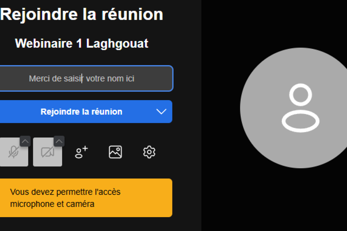This screenshot has height=231, width=347.
Task: Open the virtual background selector
Action: [x=115, y=152]
